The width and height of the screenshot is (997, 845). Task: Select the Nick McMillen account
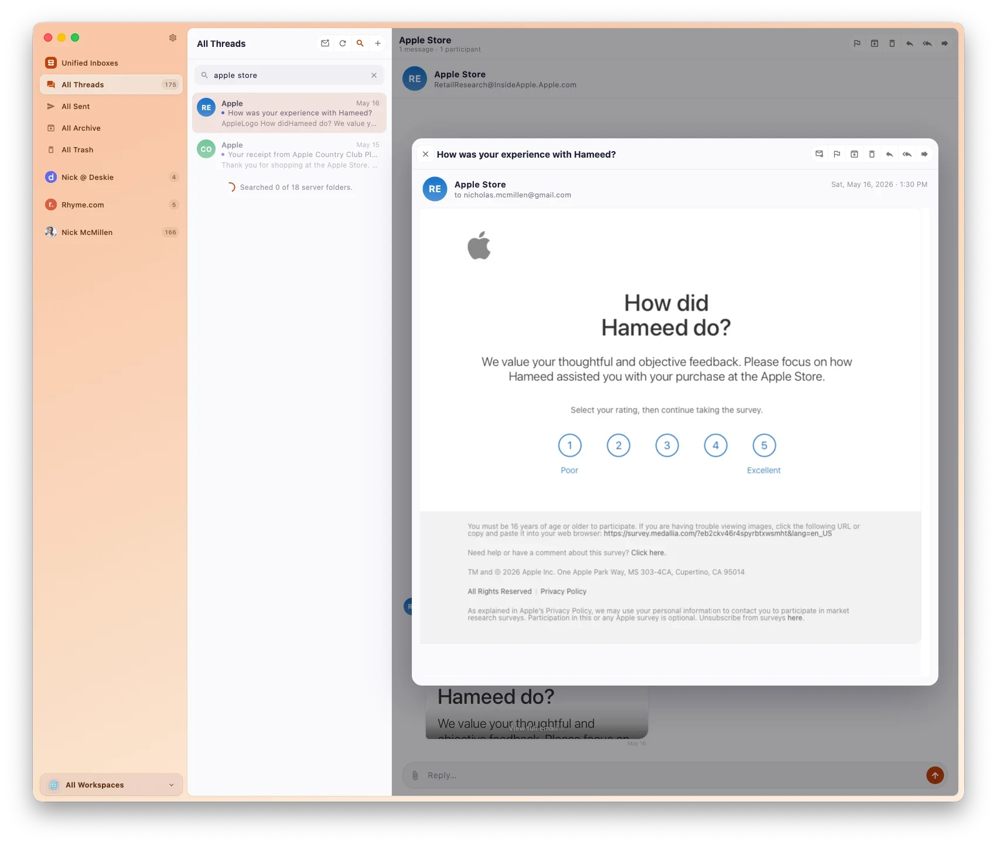111,232
